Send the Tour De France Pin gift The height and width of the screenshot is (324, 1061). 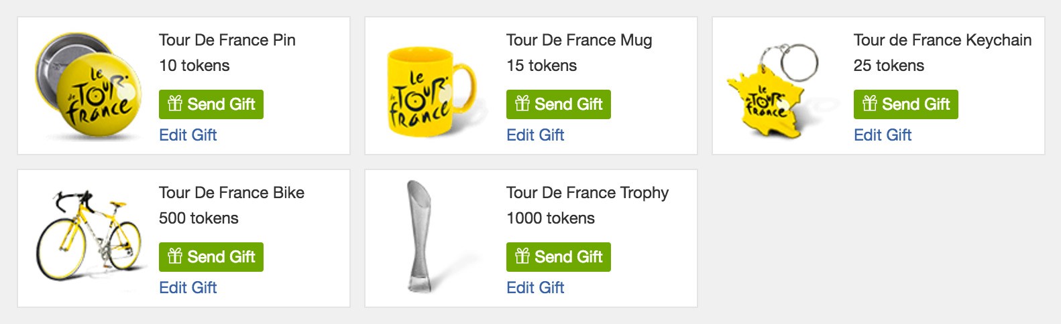click(x=211, y=104)
